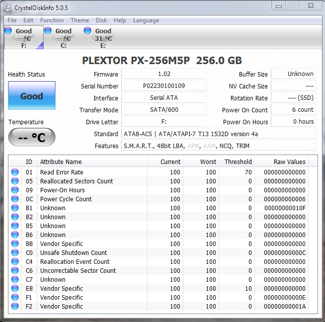Open the Function menu

[x=52, y=20]
